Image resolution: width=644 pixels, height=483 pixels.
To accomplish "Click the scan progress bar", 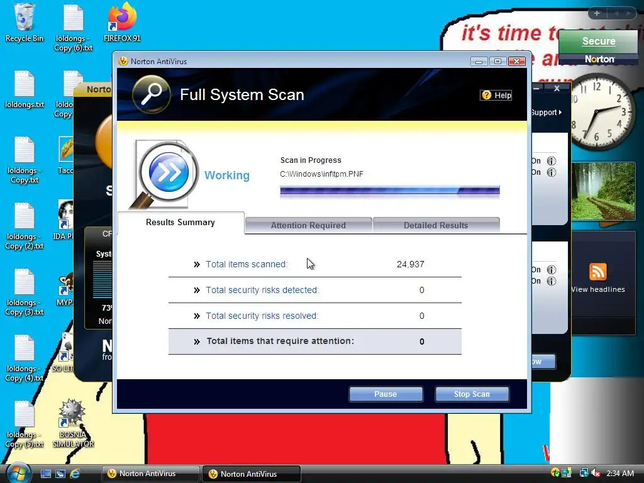I will tap(390, 191).
